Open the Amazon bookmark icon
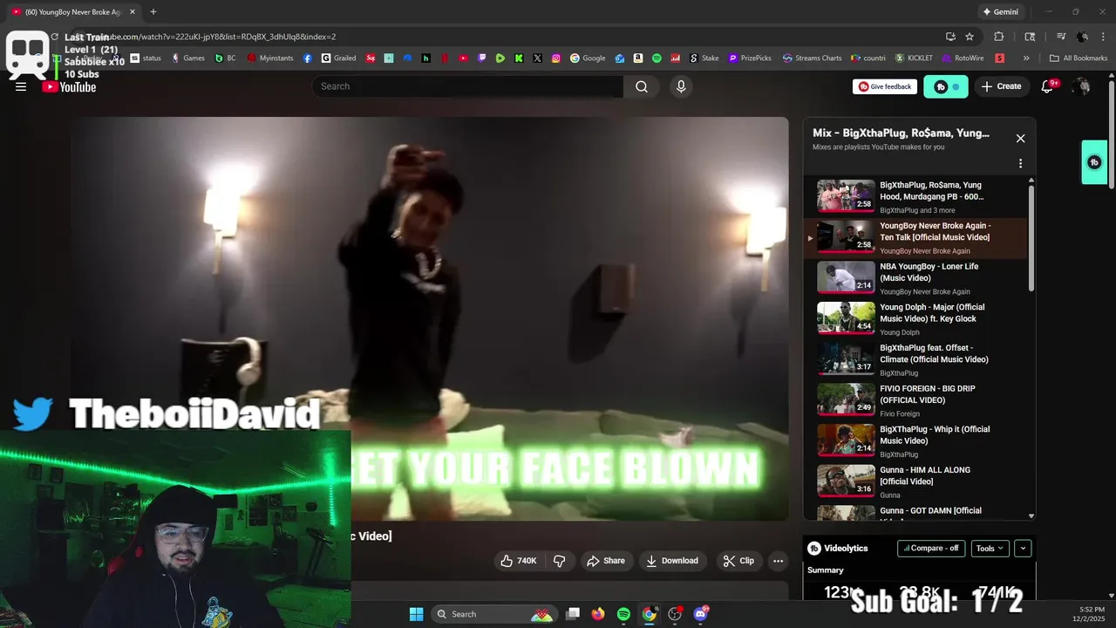The width and height of the screenshot is (1116, 628). (638, 58)
